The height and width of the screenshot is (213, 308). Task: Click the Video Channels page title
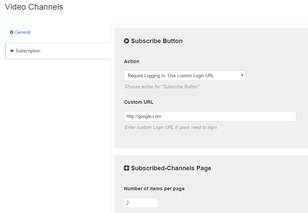coord(33,7)
